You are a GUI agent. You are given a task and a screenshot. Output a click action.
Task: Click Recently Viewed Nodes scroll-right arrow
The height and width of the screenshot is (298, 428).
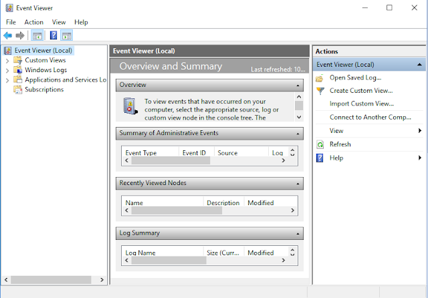click(292, 210)
